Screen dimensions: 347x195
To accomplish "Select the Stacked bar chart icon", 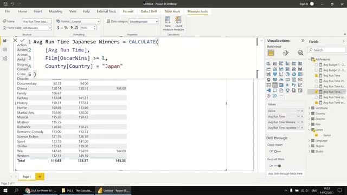I will pyautogui.click(x=268, y=63).
